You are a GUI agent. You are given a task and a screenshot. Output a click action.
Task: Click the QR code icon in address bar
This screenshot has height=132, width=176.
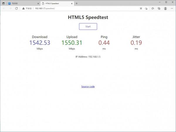(x=141, y=8)
